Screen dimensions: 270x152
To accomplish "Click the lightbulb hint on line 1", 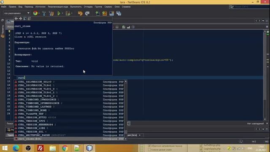I will [x=9, y=32].
